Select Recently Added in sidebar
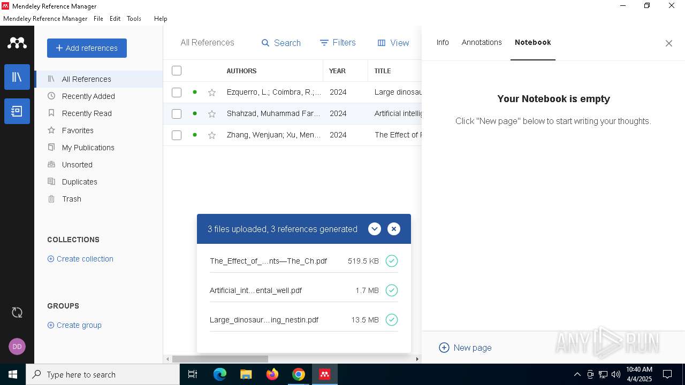Screen dimensions: 685x385 (98, 96)
